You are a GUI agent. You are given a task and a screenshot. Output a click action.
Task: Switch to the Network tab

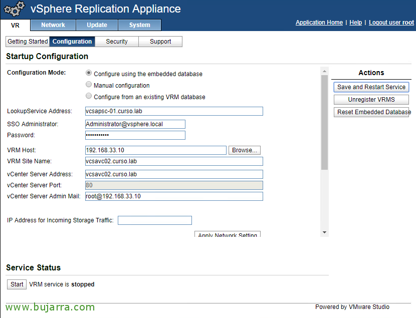click(53, 25)
